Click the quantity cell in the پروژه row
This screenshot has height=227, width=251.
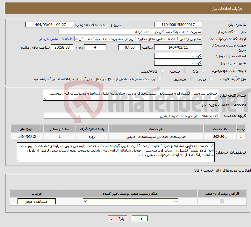click(x=59, y=137)
